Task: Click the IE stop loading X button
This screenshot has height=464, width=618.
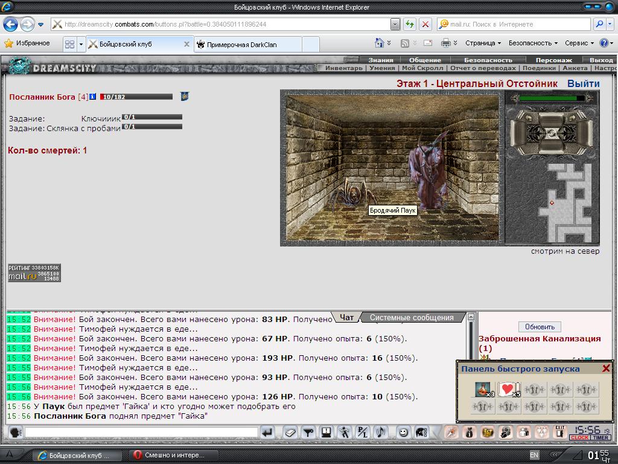Action: (425, 24)
